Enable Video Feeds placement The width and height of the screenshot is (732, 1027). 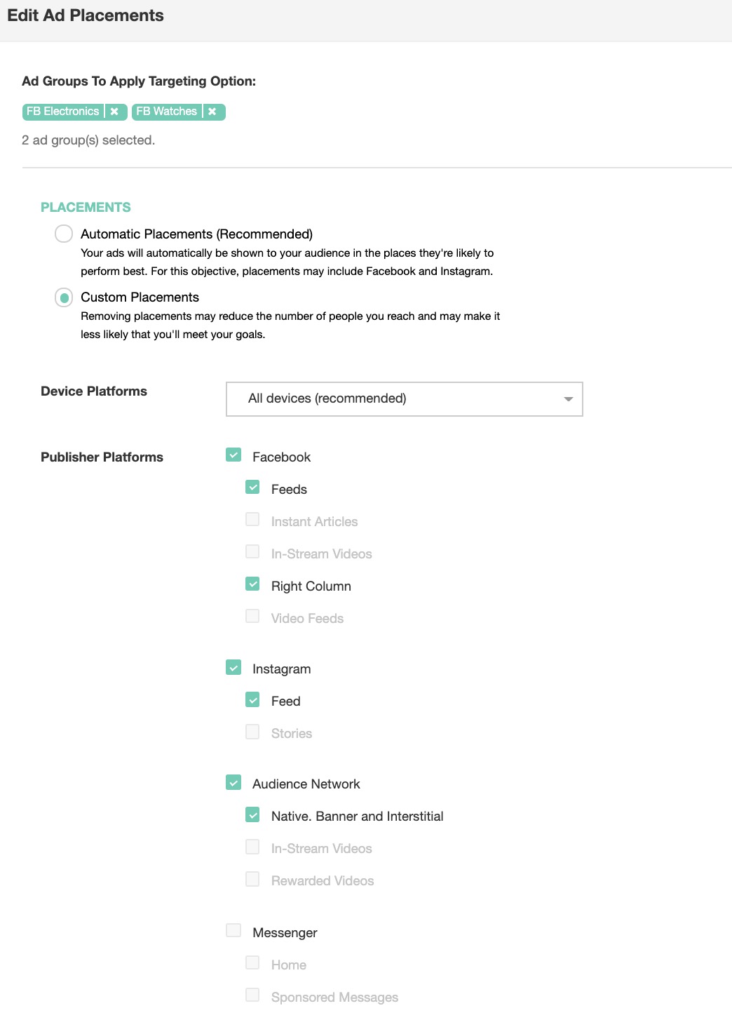[x=252, y=617]
